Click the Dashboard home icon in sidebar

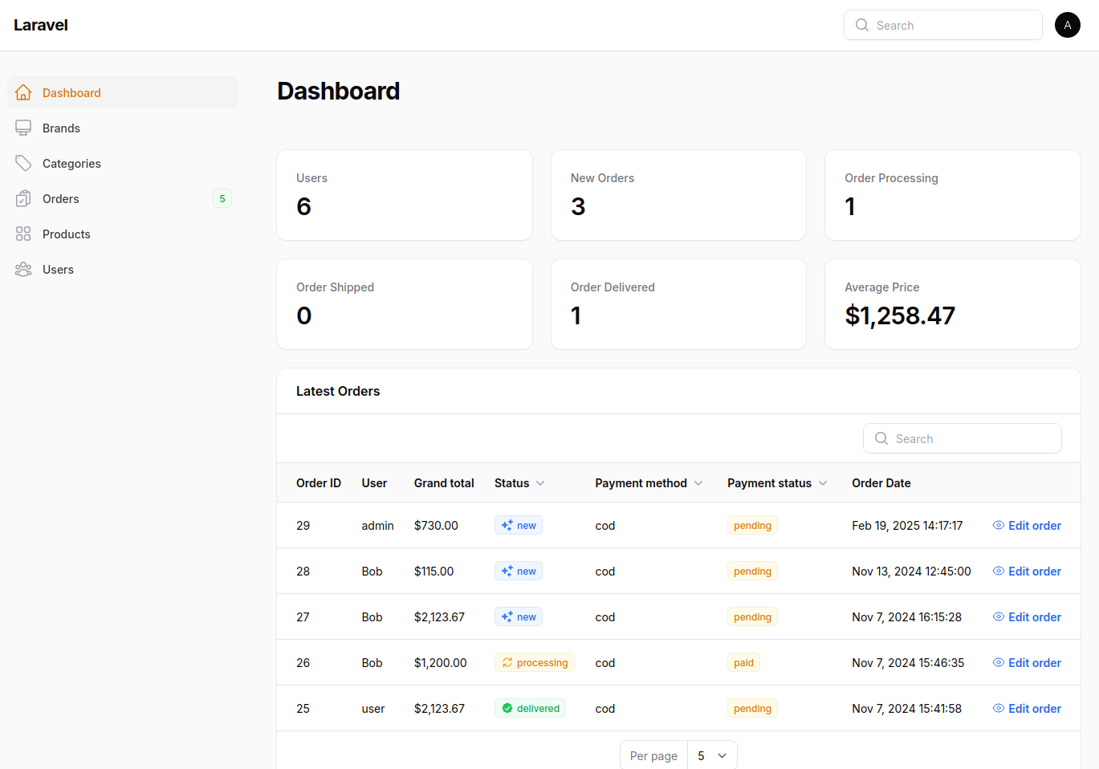tap(23, 92)
